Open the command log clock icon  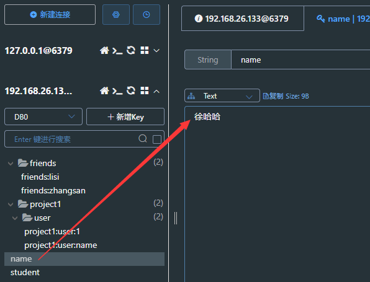147,15
